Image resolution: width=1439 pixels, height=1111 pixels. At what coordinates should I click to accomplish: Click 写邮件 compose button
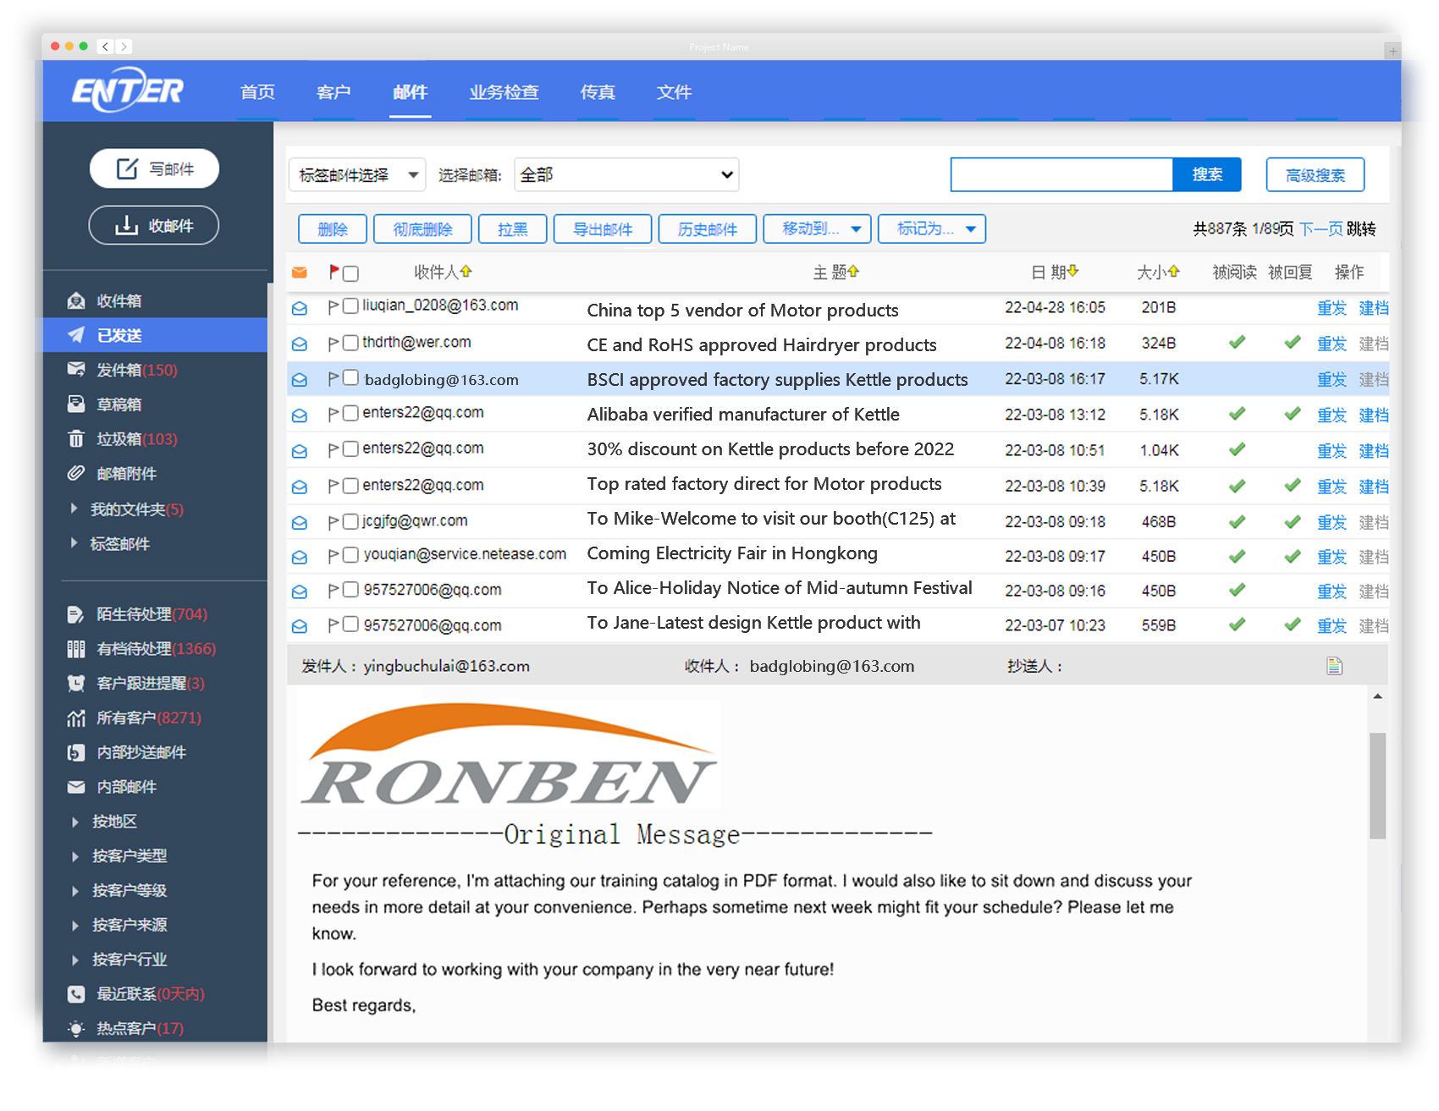[154, 168]
